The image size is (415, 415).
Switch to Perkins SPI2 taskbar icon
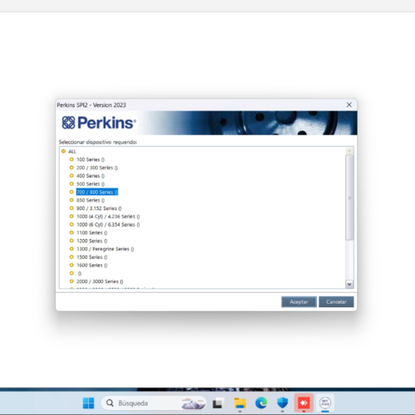325,403
